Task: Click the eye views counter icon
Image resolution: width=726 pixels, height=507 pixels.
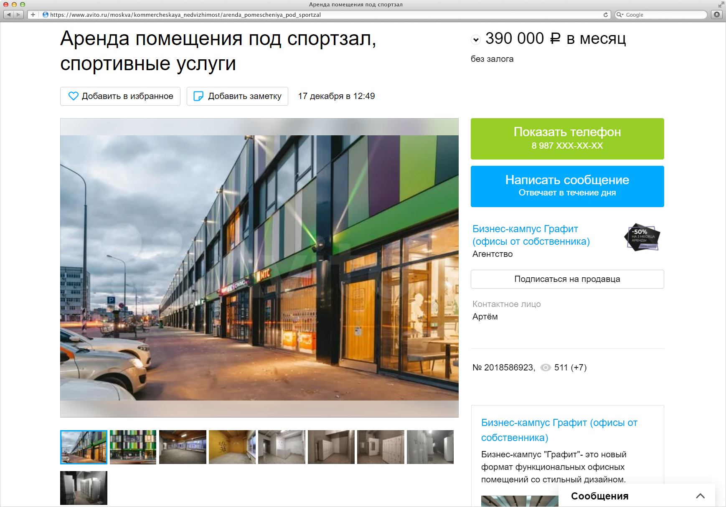Action: [x=546, y=368]
